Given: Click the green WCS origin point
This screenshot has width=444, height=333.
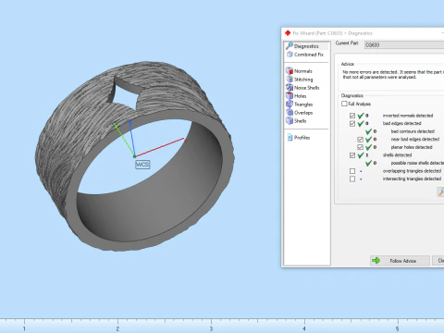Looking at the screenshot, I should click(x=134, y=156).
